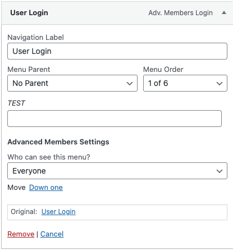Screen dimensions: 233x250
Task: Click the italic TEST field caption
Action: 16,103
